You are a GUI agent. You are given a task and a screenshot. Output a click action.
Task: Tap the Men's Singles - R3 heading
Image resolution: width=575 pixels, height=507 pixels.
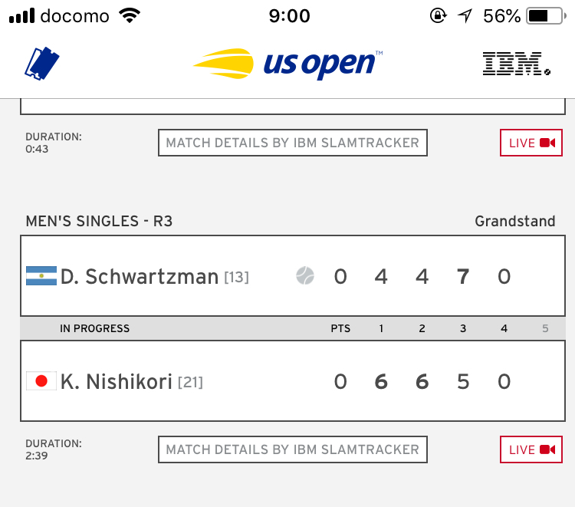[x=99, y=222]
